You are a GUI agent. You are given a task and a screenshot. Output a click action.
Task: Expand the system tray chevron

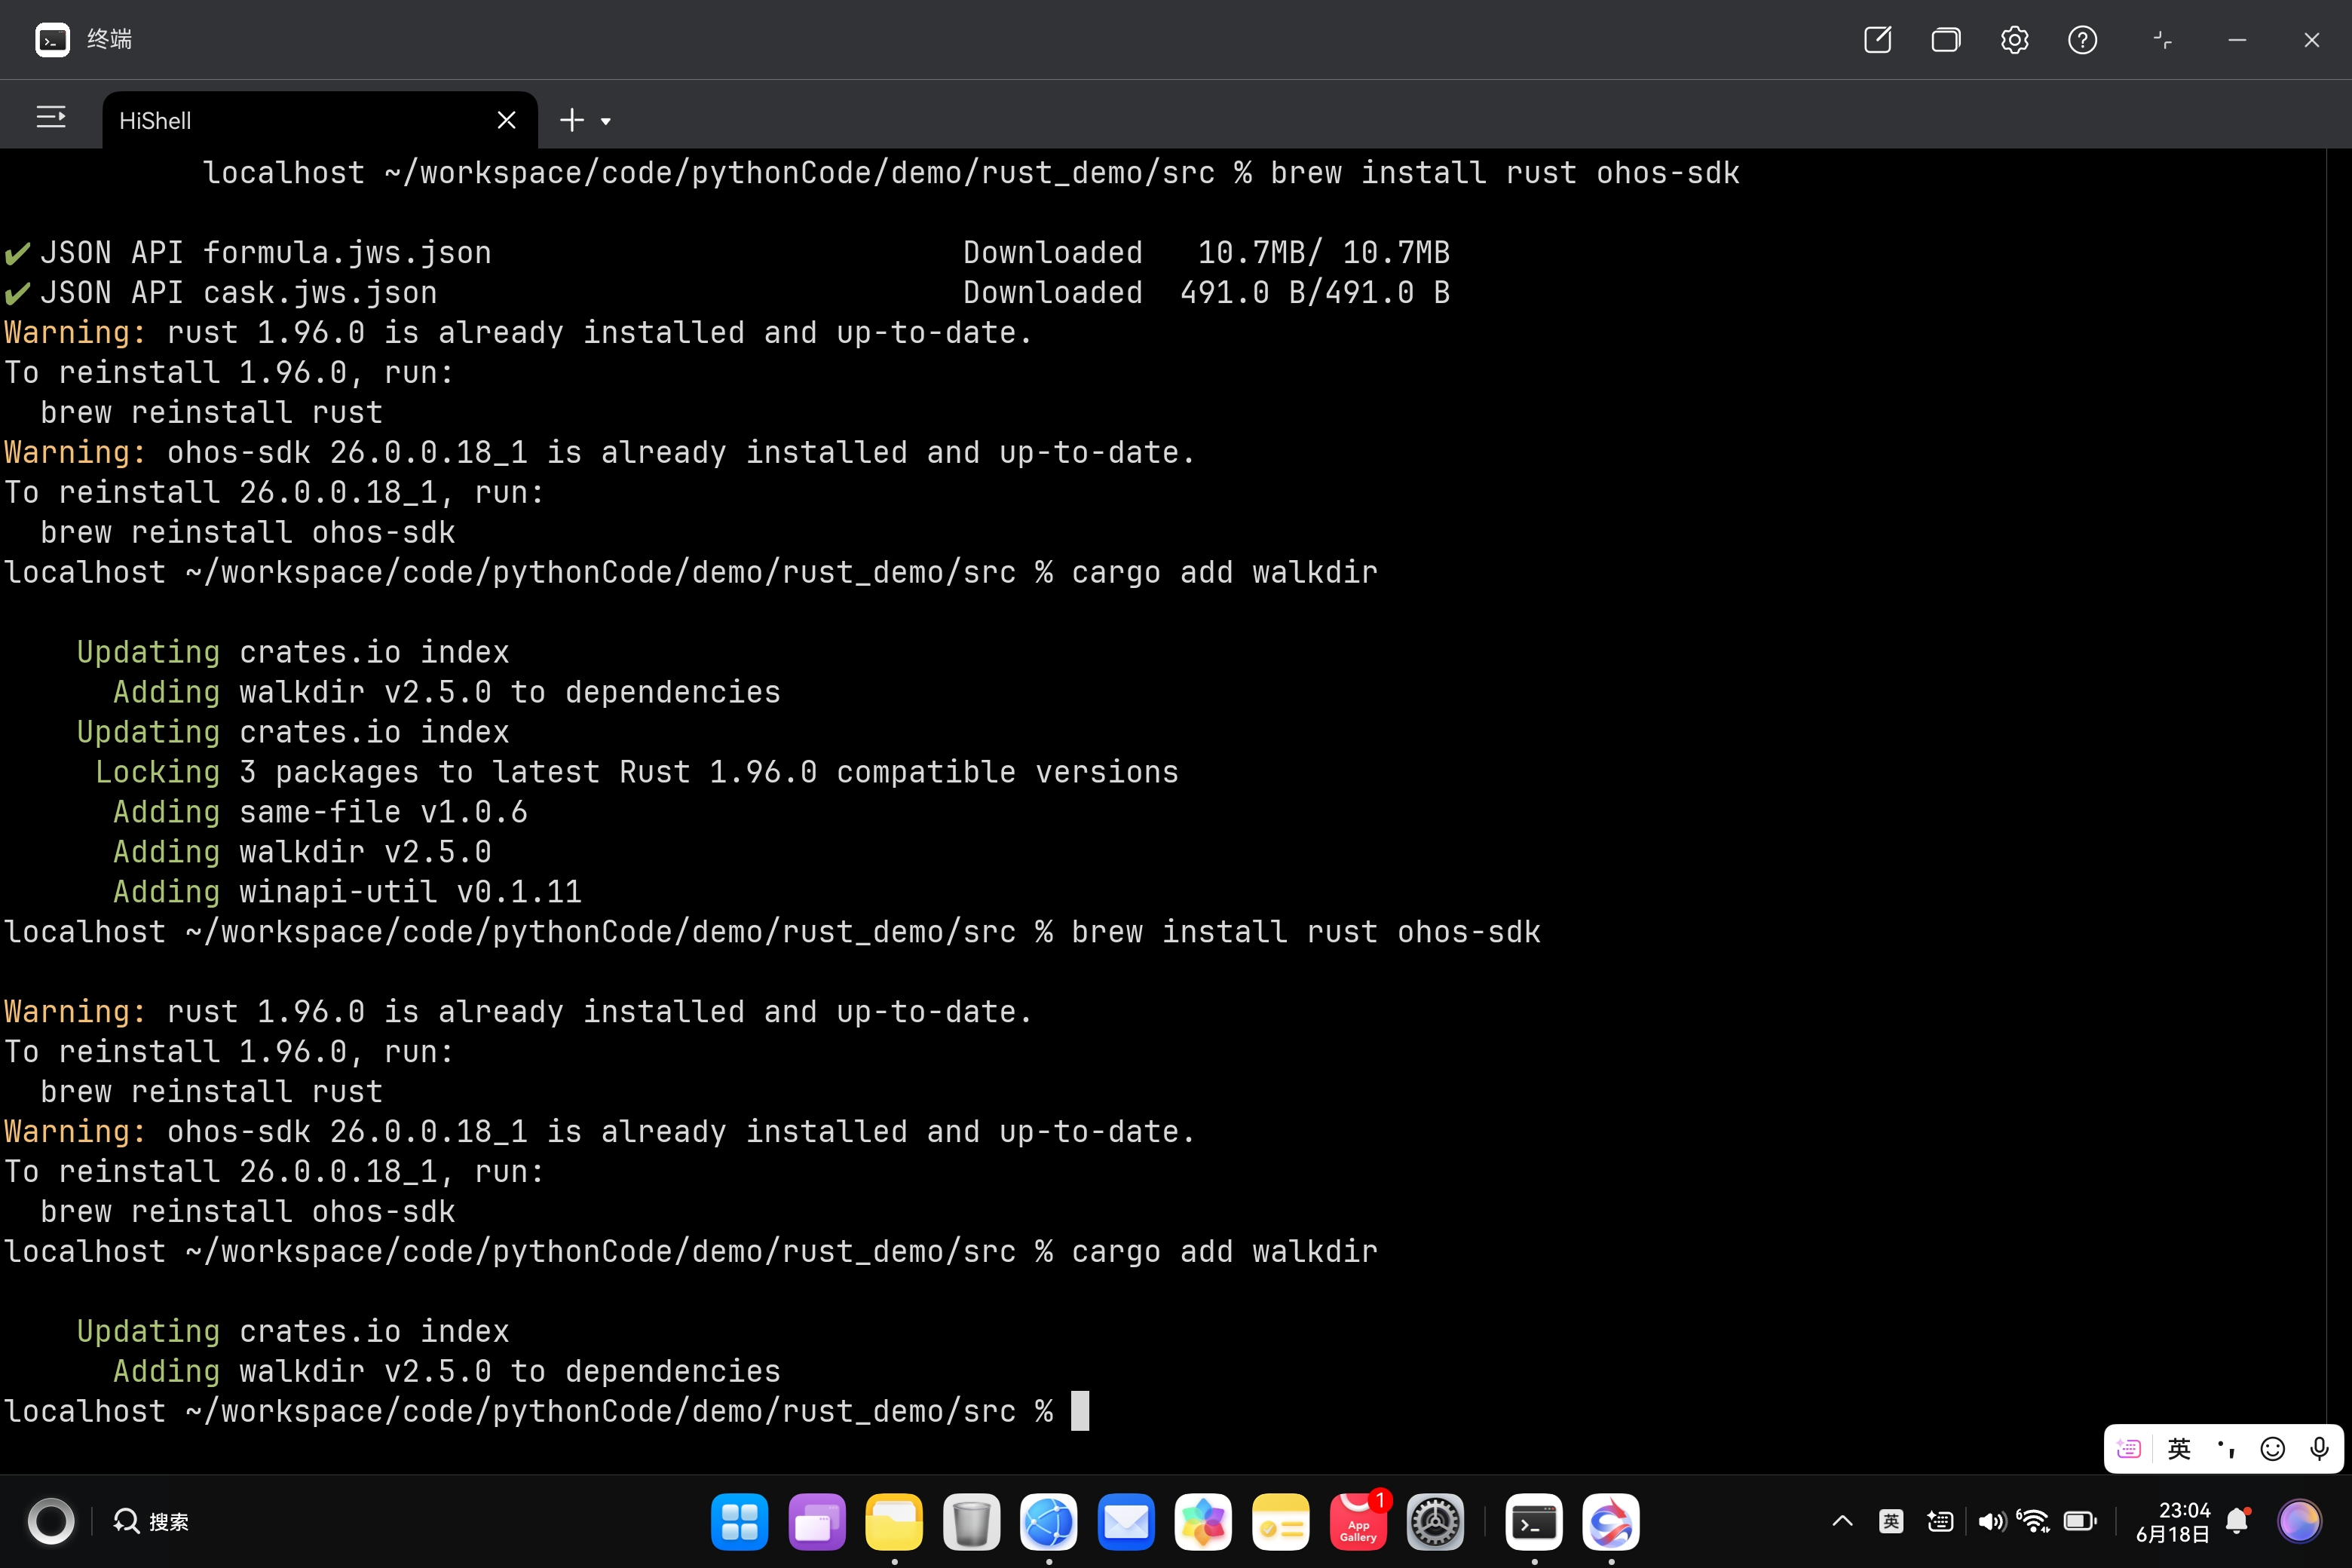click(1842, 1521)
